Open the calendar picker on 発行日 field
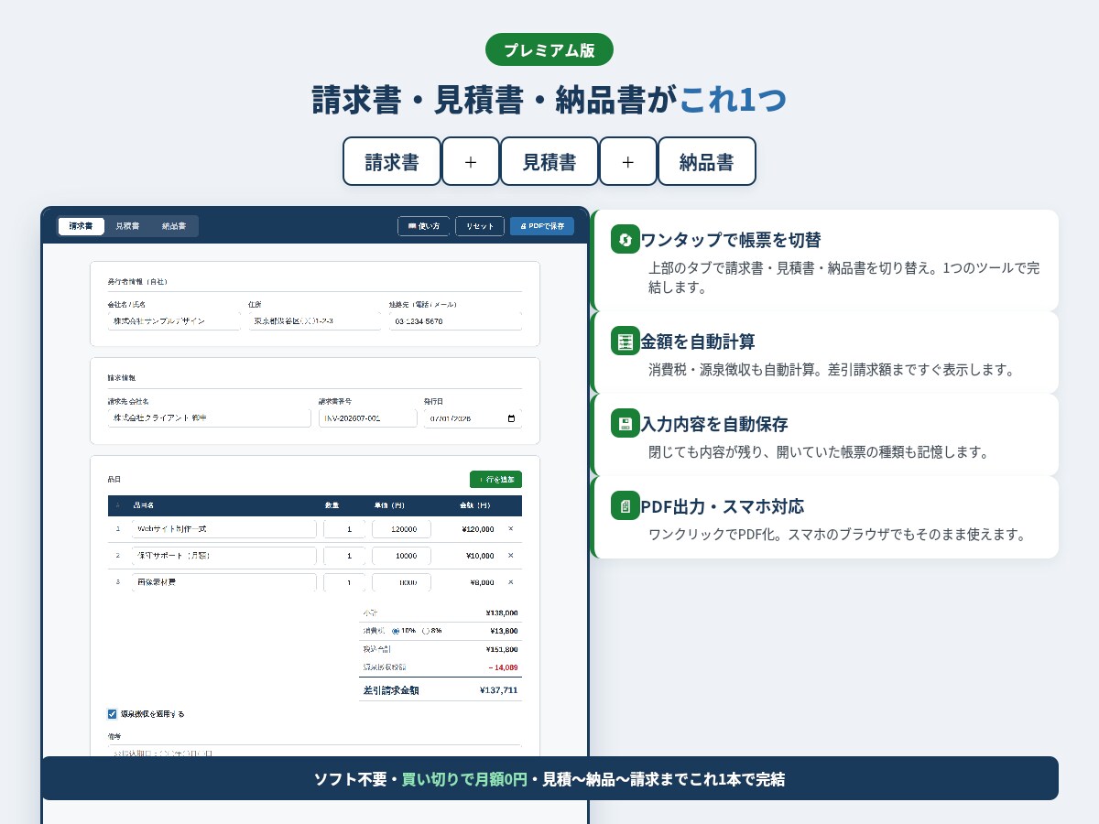The image size is (1099, 824). point(511,418)
